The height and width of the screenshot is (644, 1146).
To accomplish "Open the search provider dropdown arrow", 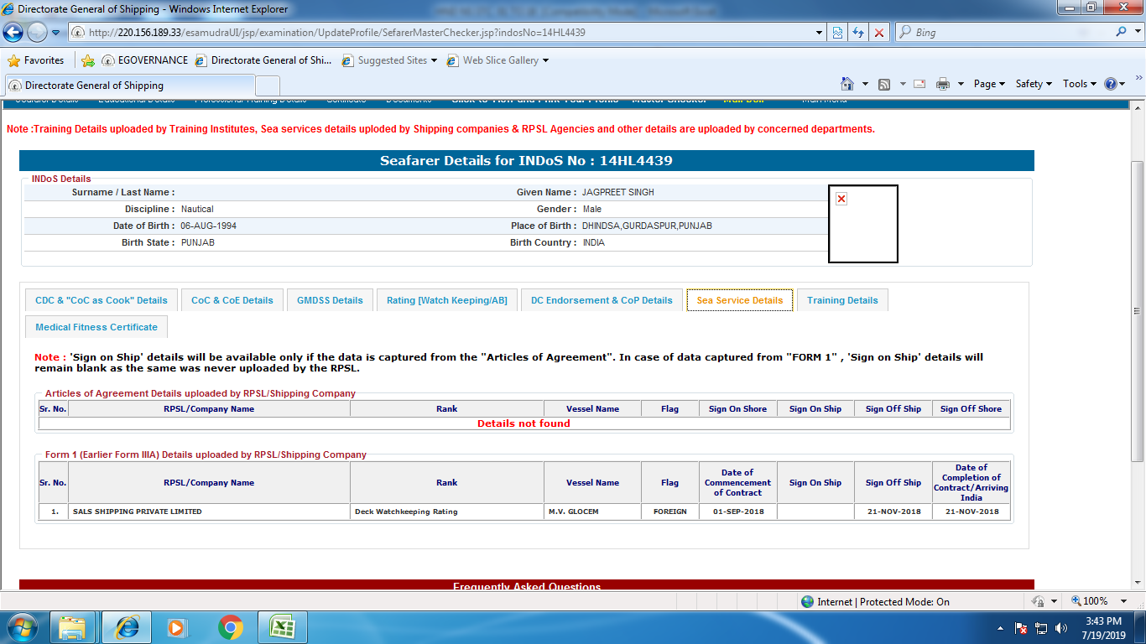I will (x=1138, y=33).
